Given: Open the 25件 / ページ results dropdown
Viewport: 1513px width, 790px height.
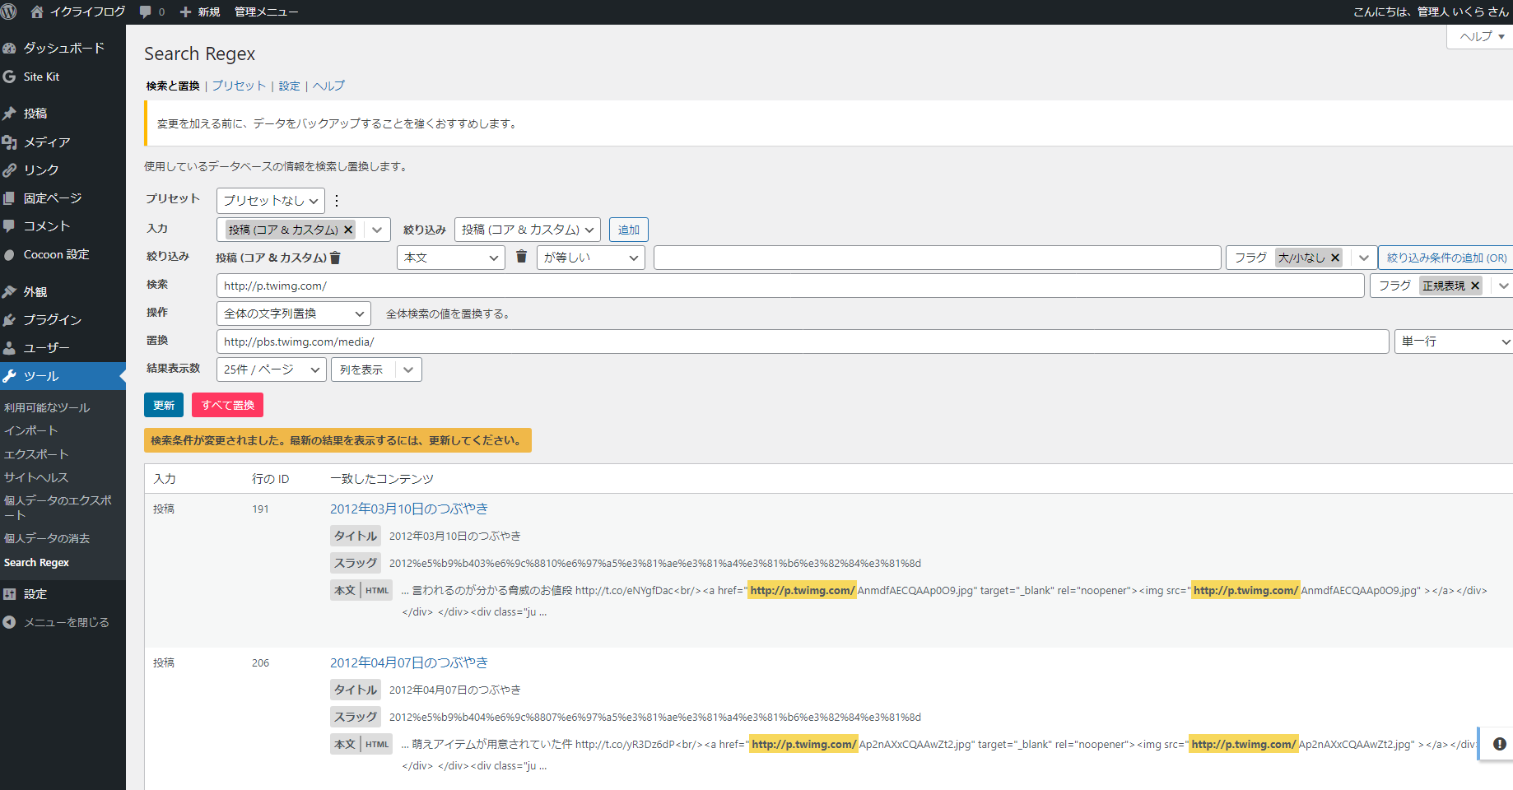Looking at the screenshot, I should tap(271, 369).
